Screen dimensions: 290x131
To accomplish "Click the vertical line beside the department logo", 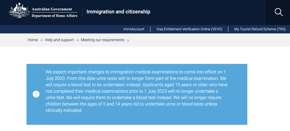I will tap(82, 12).
